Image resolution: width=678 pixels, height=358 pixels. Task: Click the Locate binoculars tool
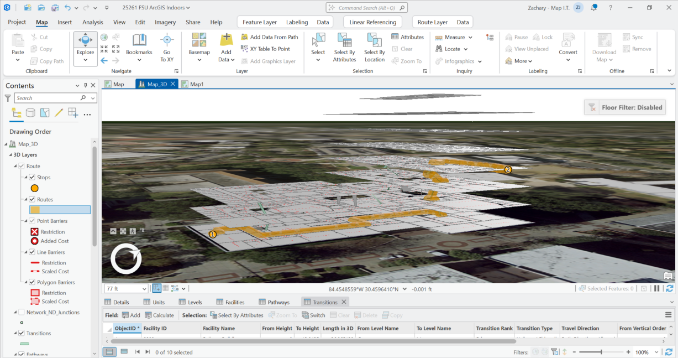[451, 49]
